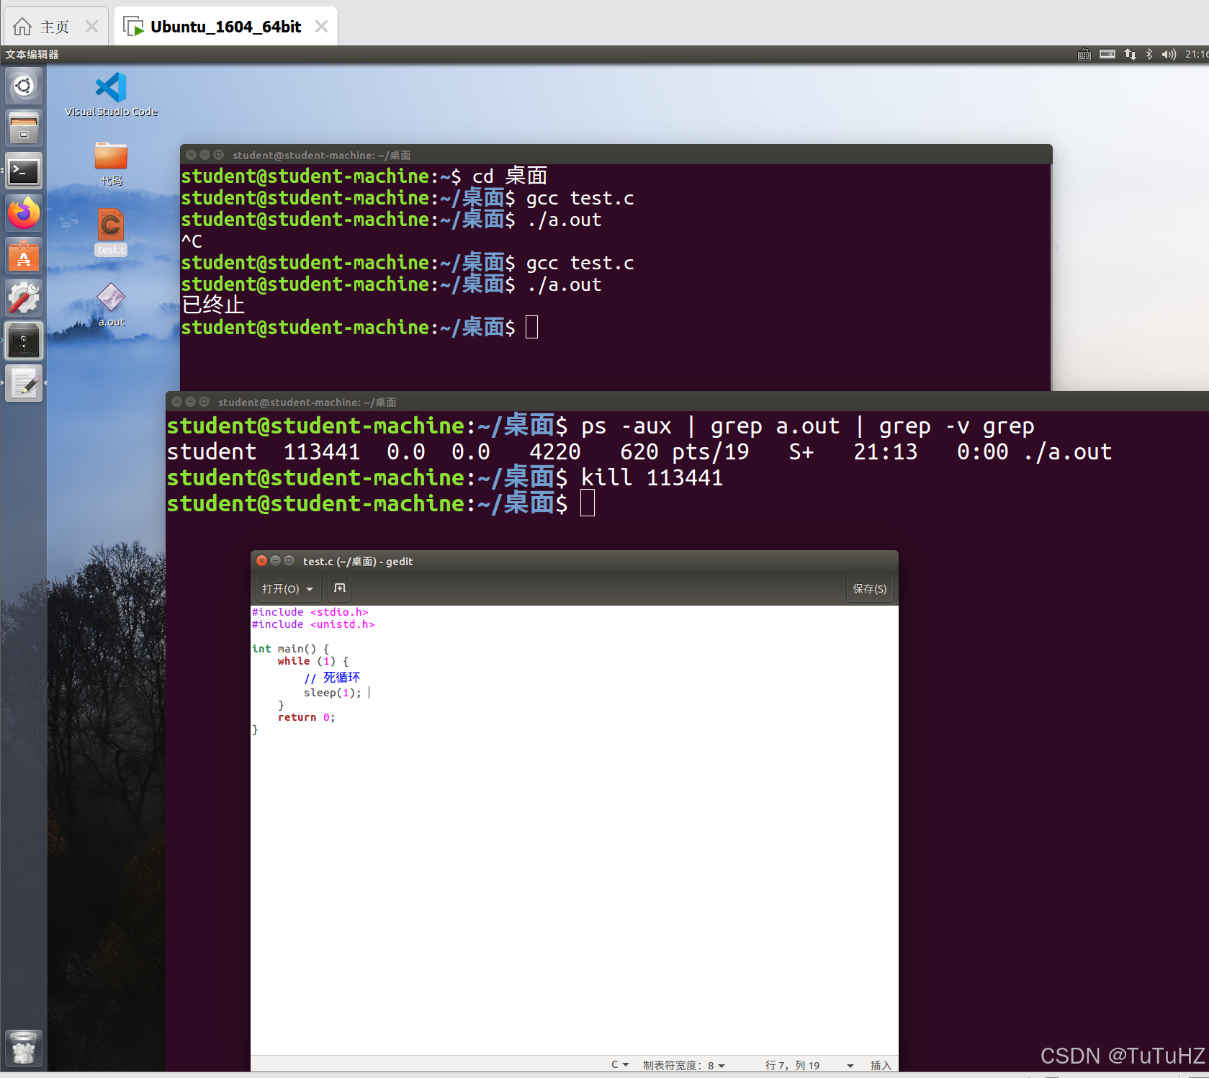Open the Files manager from the launcher
1209x1078 pixels.
24,128
